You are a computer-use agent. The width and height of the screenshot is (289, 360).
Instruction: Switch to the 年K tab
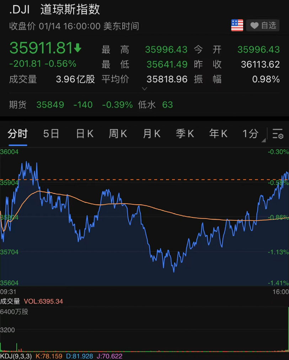coord(218,134)
